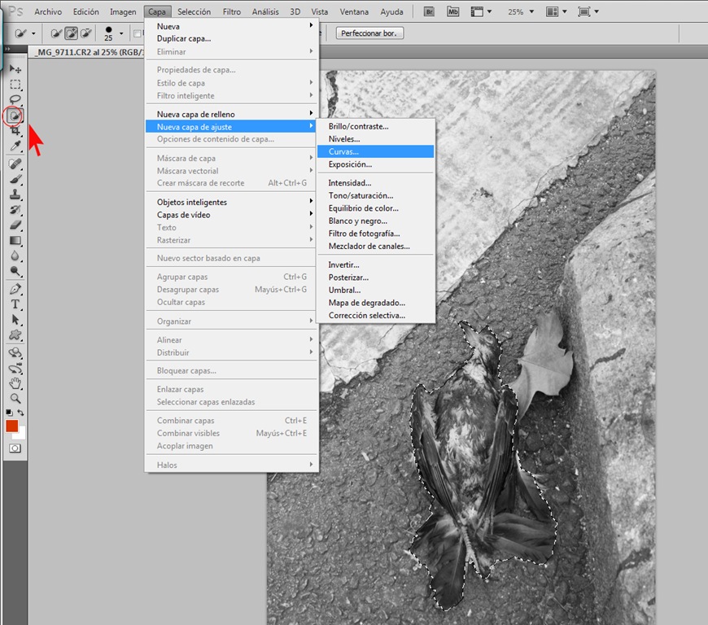Click the red foreground color swatch

click(x=11, y=426)
